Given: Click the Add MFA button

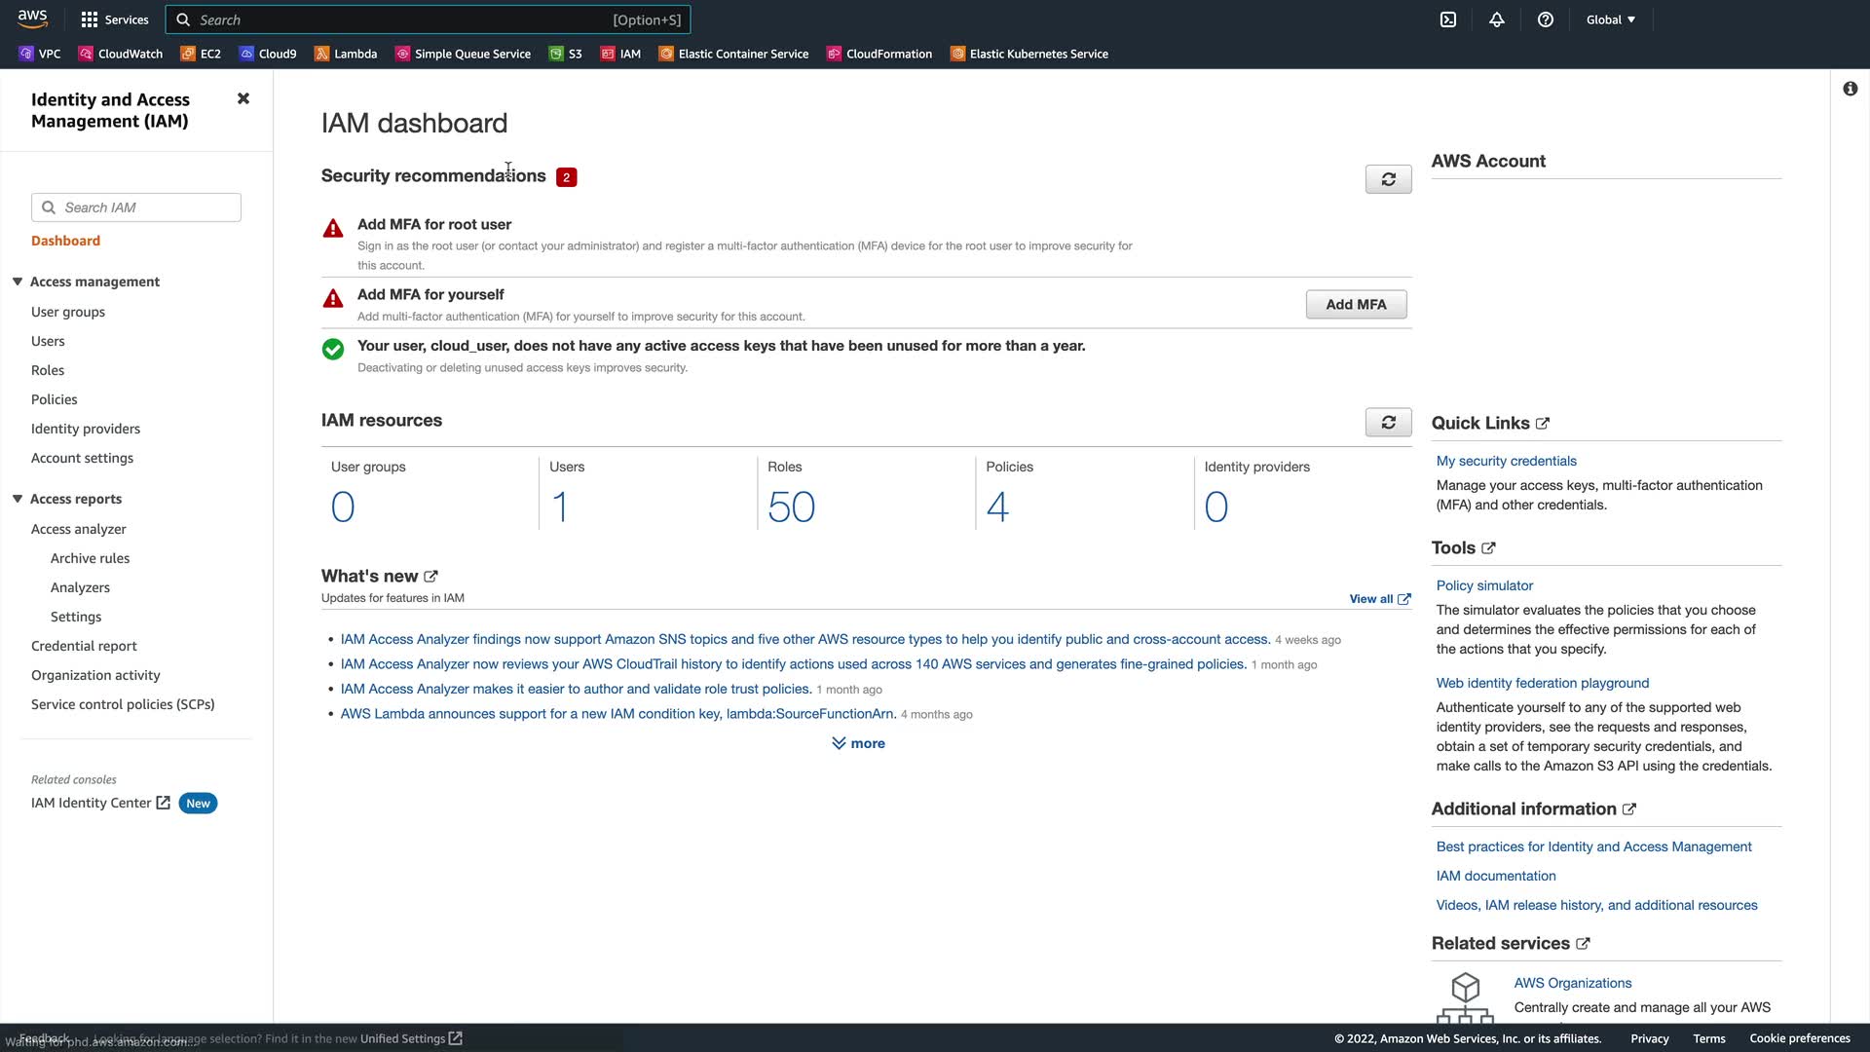Looking at the screenshot, I should click(1356, 305).
